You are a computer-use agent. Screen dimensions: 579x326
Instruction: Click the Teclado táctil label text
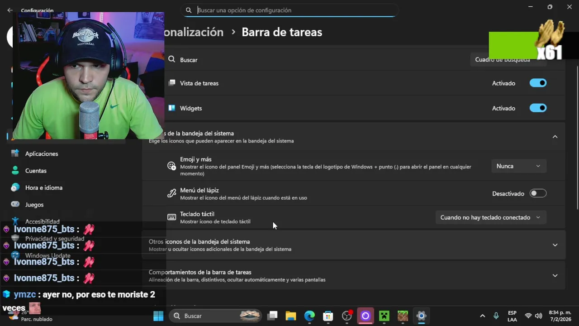coord(197,214)
